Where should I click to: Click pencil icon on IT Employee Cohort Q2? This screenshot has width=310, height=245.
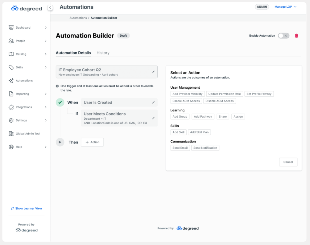click(153, 72)
